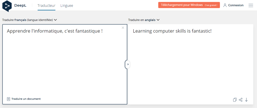Click the DeepL wordmark text
The height and width of the screenshot is (108, 257).
coord(21,5)
